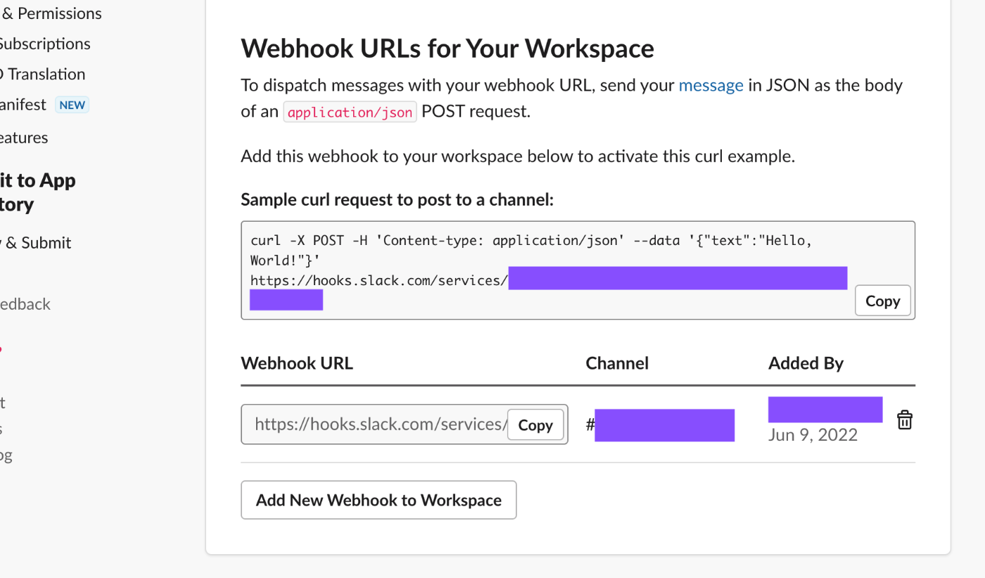Click the NEW badge beside Manifest
This screenshot has width=985, height=578.
(72, 105)
